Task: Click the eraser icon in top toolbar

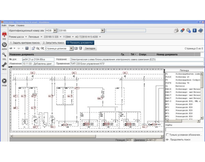Action: [182, 30]
